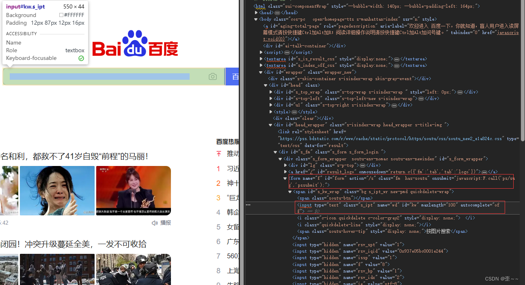Open headline 闭园!冲突升级蔓延全美
Screen dimensions: 525x285
(x=73, y=244)
